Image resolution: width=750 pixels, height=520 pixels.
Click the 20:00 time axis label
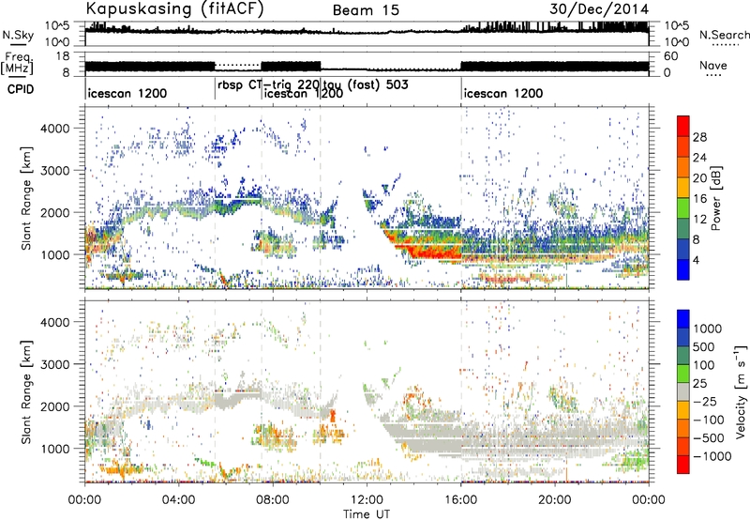pos(555,500)
